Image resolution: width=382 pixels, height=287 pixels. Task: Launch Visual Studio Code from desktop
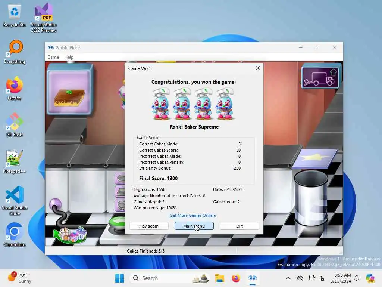point(15,201)
